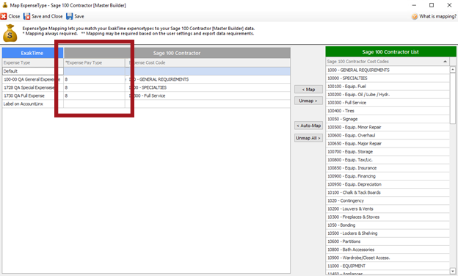Sort by Sage 100 Contractor Cost Codes arrow
The image size is (458, 276).
445,62
